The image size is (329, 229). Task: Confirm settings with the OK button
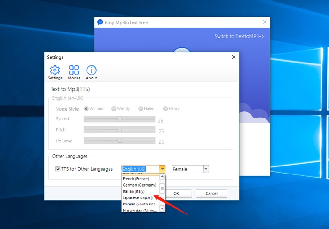point(176,194)
